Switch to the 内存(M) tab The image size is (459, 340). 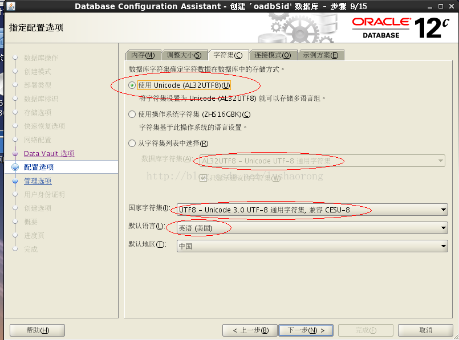click(x=143, y=55)
